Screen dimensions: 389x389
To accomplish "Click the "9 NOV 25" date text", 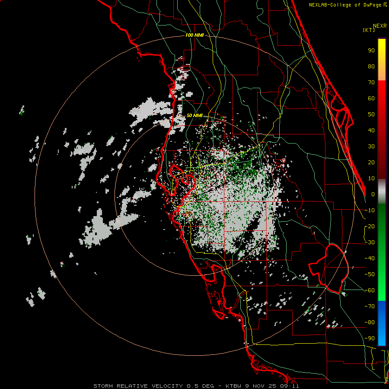I will [261, 386].
